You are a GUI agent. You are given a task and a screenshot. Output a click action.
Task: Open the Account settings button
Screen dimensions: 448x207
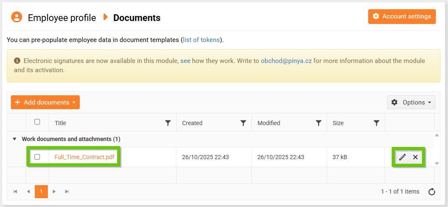(402, 17)
